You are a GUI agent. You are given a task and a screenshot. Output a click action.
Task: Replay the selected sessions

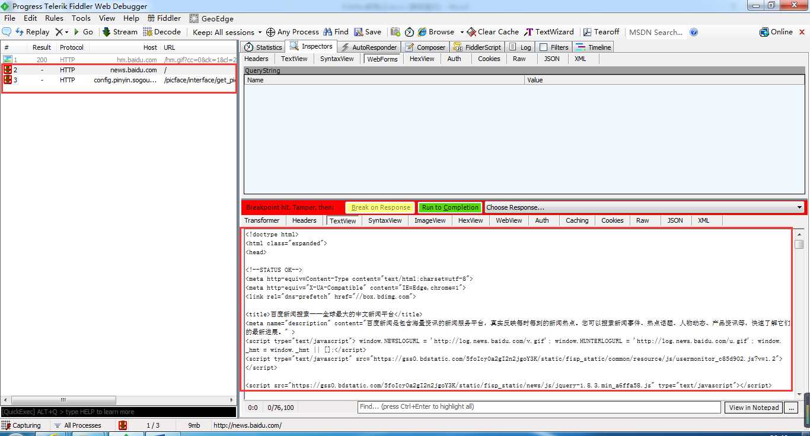pyautogui.click(x=32, y=32)
